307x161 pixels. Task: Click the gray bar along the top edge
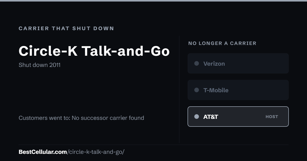pyautogui.click(x=153, y=1)
